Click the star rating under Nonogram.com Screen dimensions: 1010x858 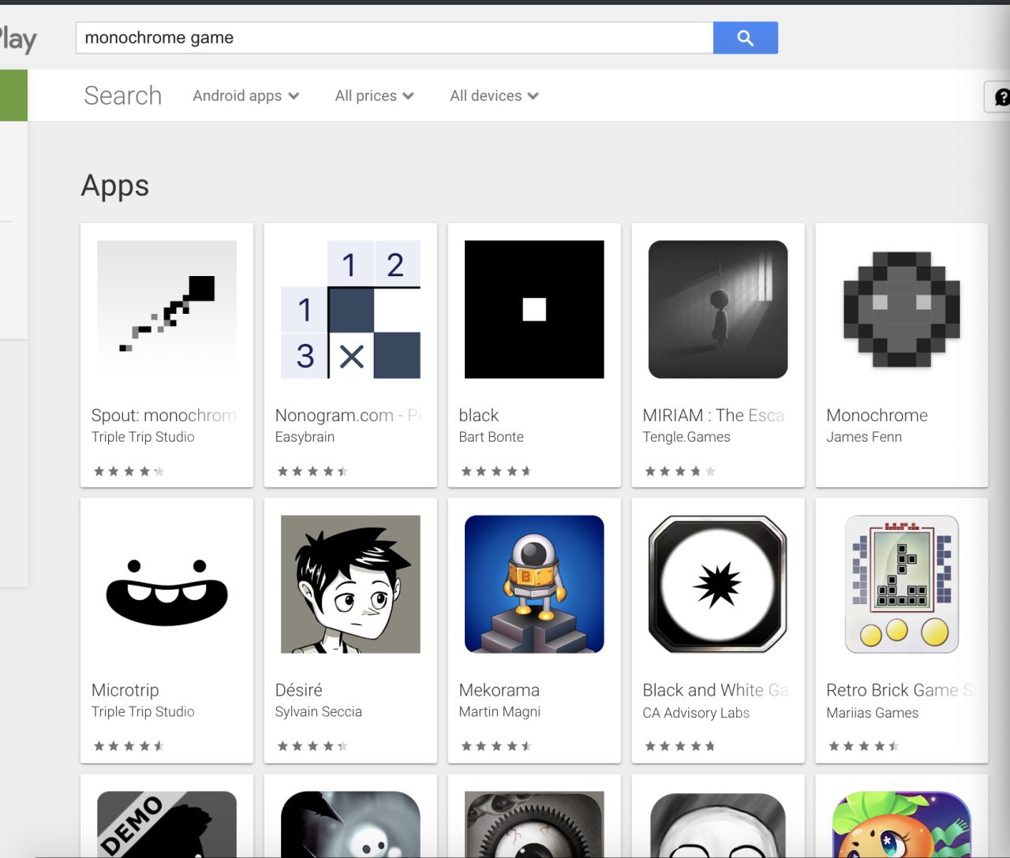click(312, 472)
